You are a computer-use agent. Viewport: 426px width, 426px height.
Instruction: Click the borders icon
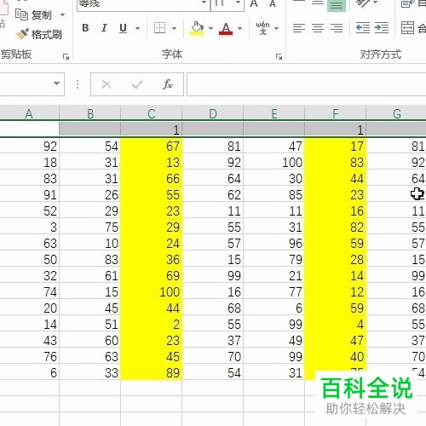tap(159, 28)
